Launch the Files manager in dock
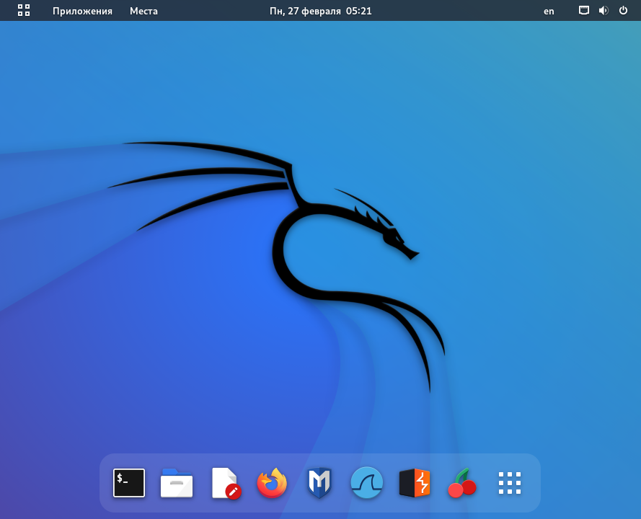641x519 pixels. tap(177, 483)
